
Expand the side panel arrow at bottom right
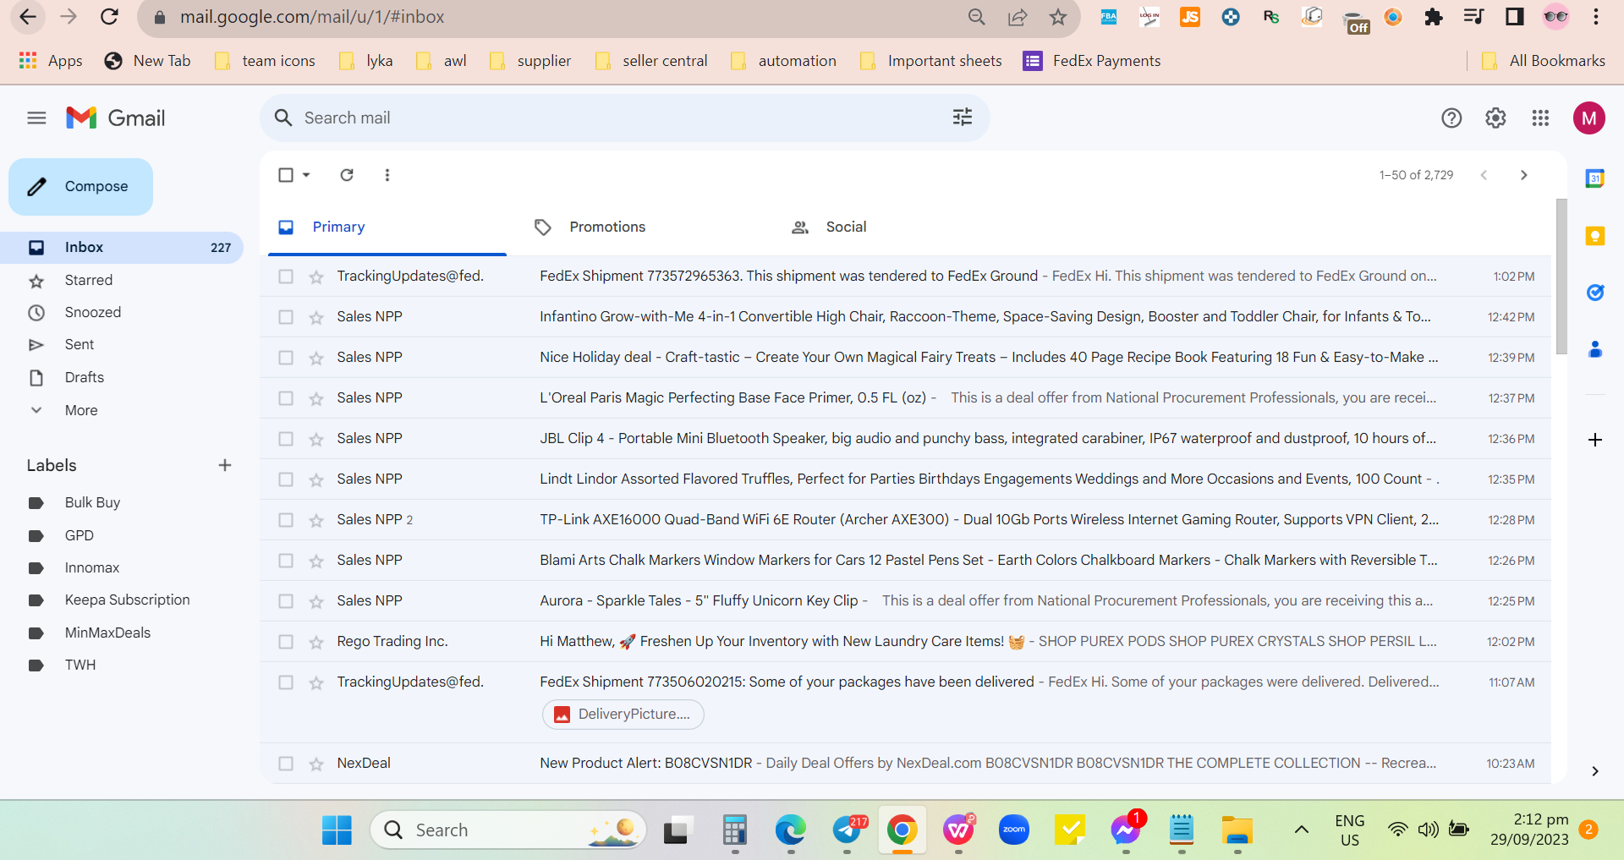[1594, 771]
